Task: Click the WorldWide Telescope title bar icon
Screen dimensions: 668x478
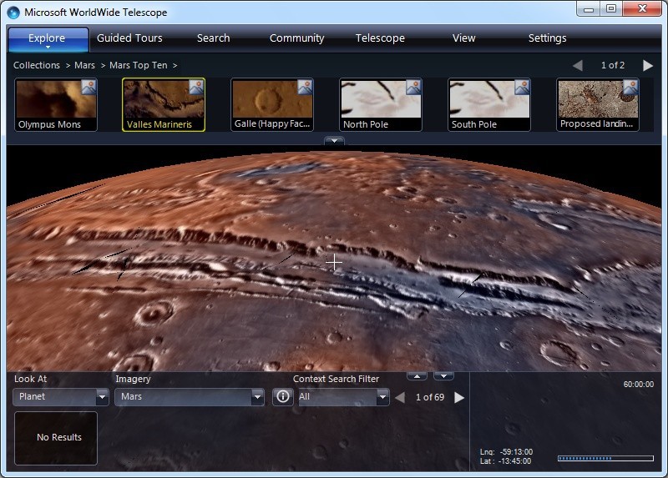Action: pos(13,13)
